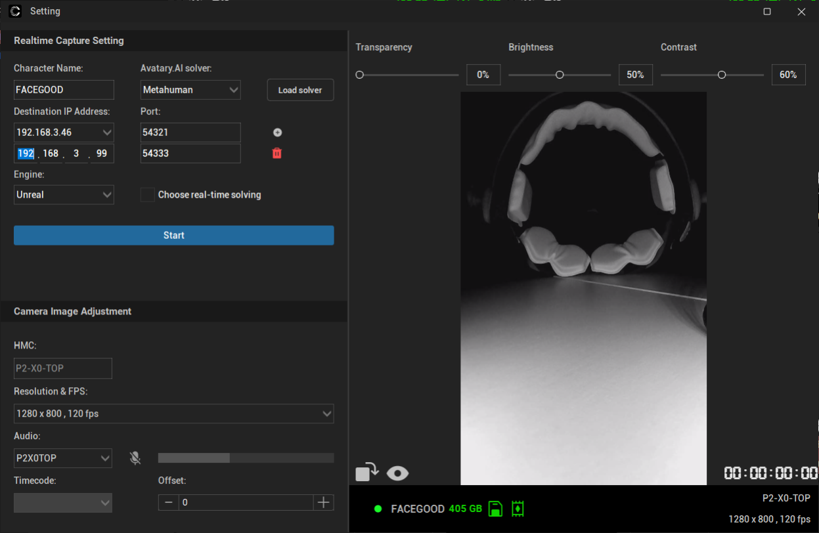Click the Port field 54321
819x533 pixels.
coord(190,133)
